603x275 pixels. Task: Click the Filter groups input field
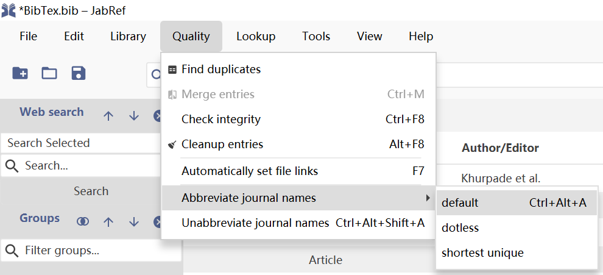coord(91,251)
